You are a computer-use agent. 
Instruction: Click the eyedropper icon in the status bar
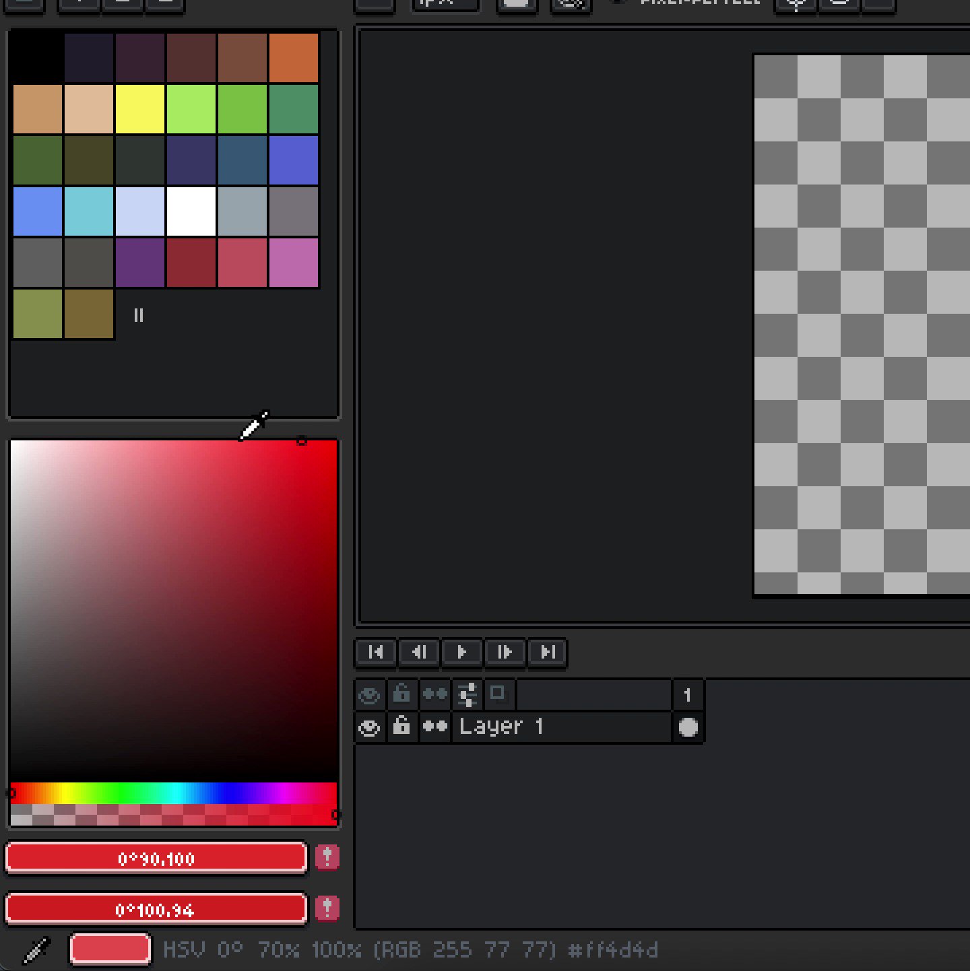(x=35, y=950)
